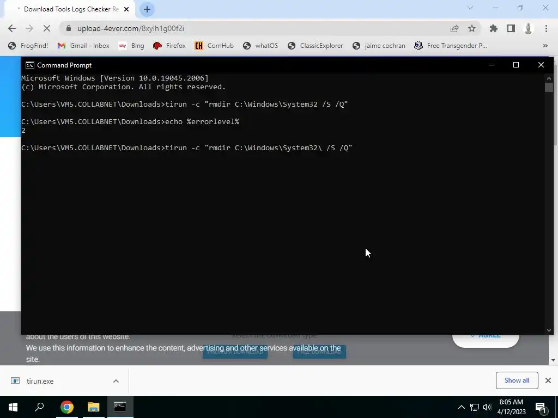Open the Chrome profile avatar
558x418 pixels.
tap(529, 28)
